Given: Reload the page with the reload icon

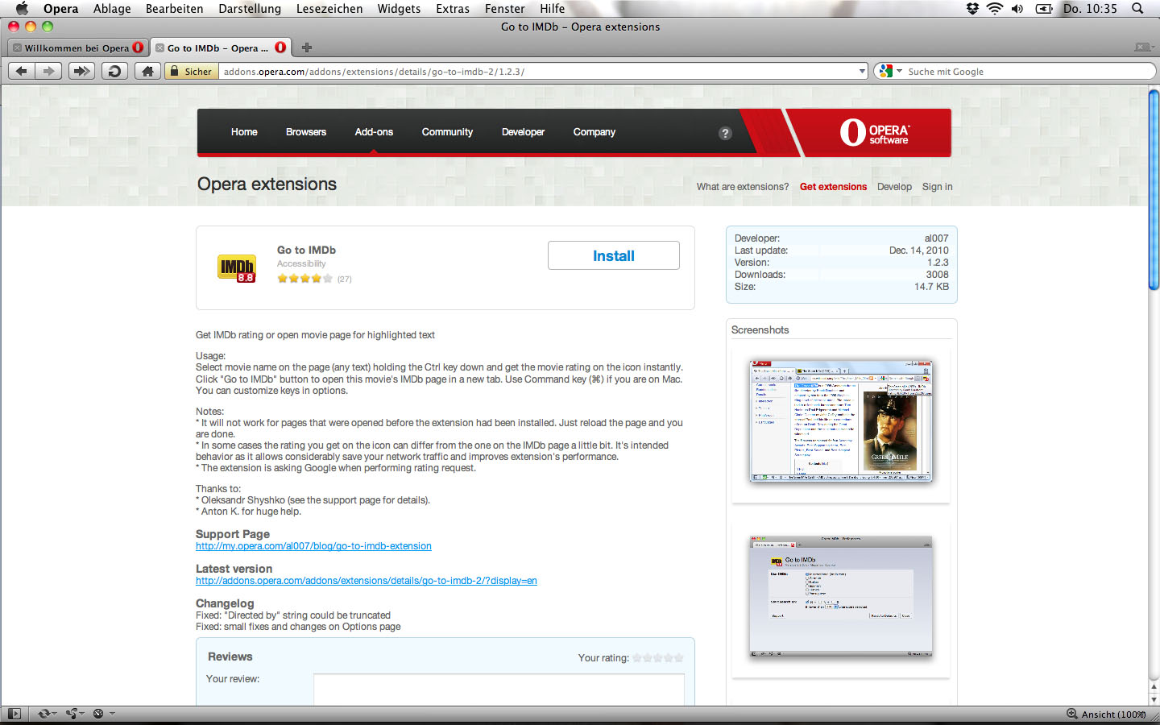Looking at the screenshot, I should 114,71.
